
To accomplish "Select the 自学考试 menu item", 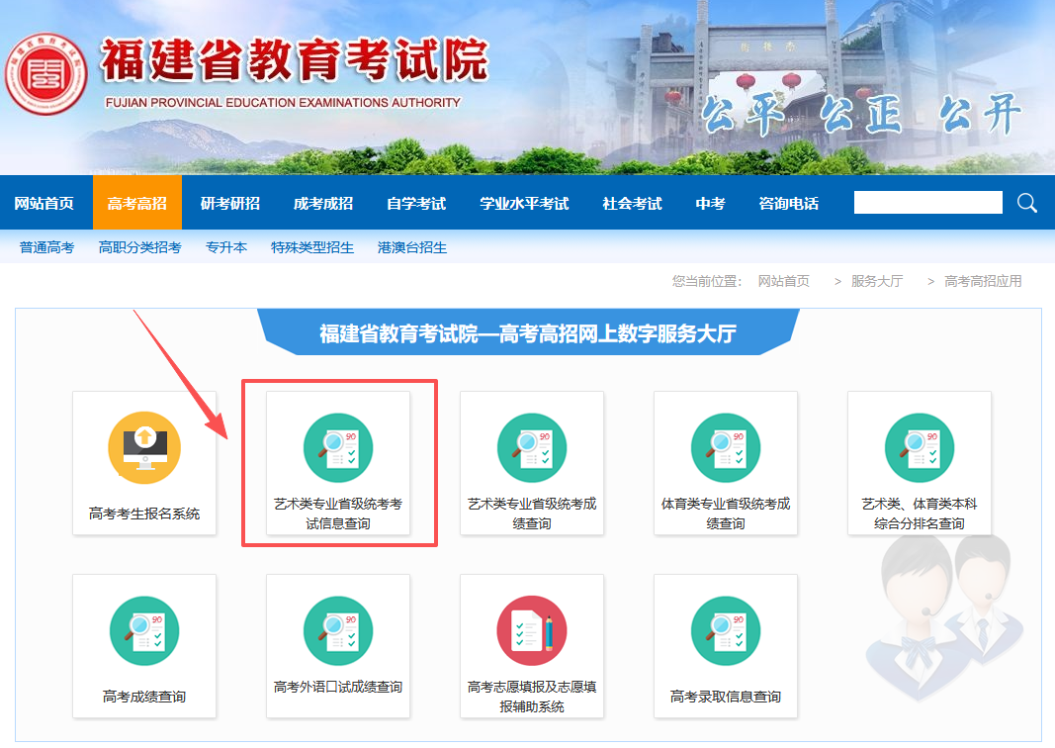I will pos(416,202).
